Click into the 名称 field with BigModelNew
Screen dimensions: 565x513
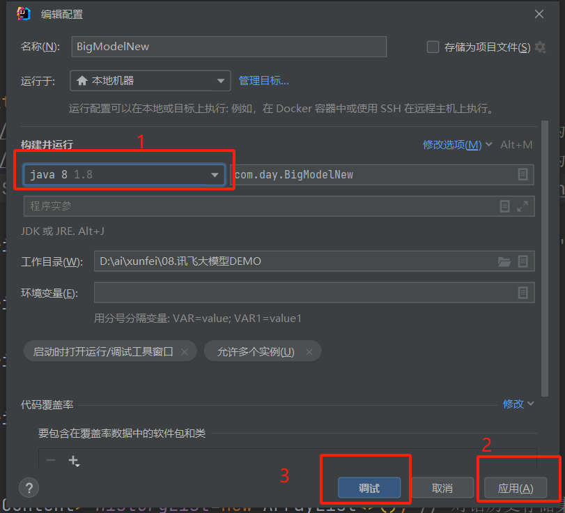(x=229, y=47)
